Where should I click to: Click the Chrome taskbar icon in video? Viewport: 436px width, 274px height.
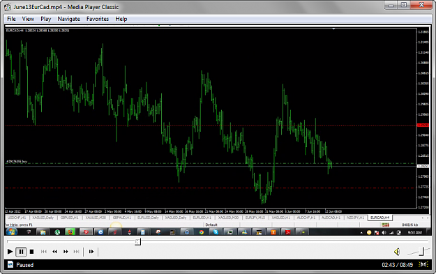(201, 231)
